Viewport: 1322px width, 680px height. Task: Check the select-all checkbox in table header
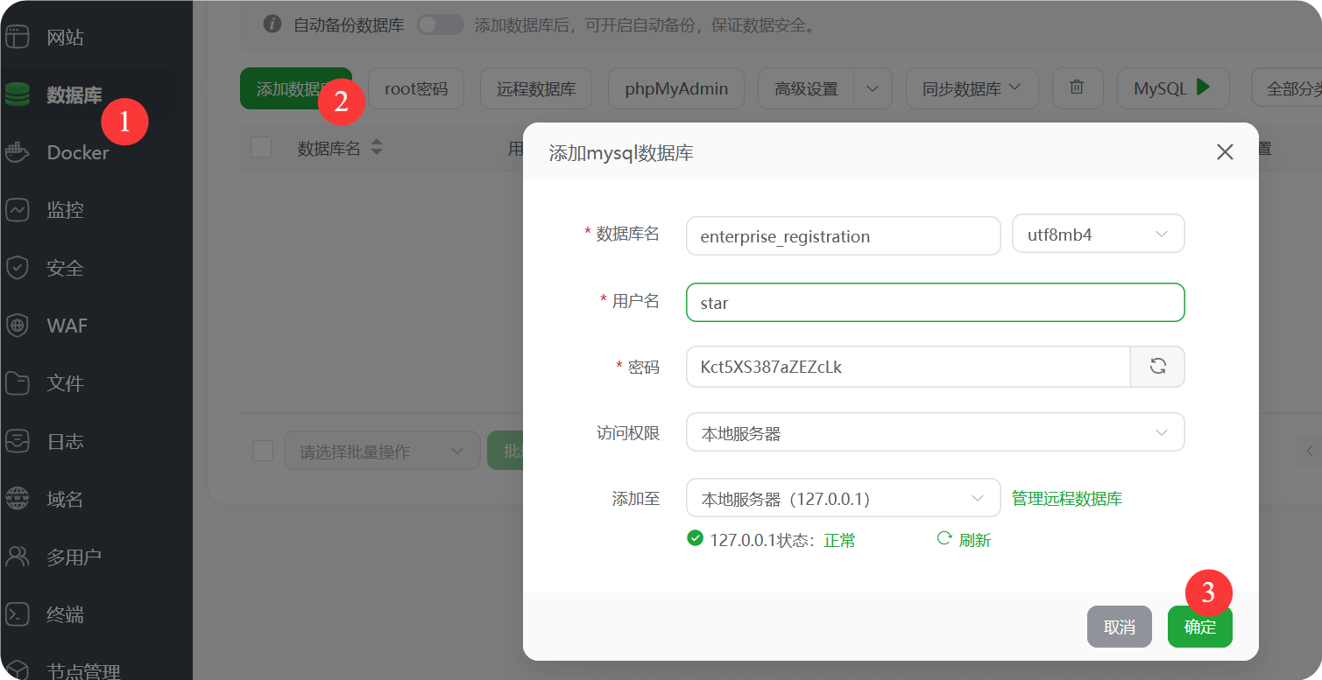[x=261, y=147]
